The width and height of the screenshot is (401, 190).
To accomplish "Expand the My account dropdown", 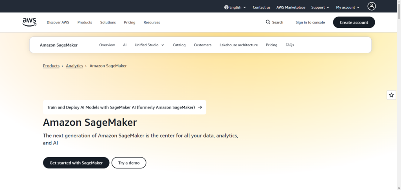I will (x=348, y=7).
